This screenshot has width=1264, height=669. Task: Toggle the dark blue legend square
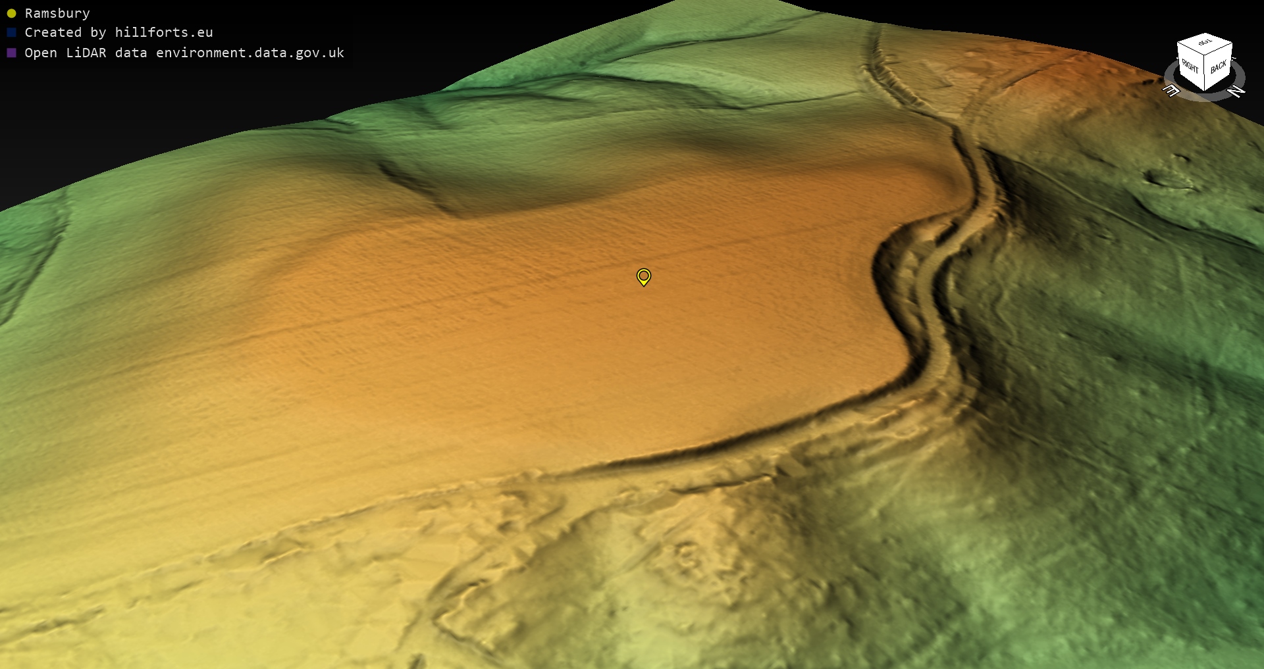tap(11, 32)
